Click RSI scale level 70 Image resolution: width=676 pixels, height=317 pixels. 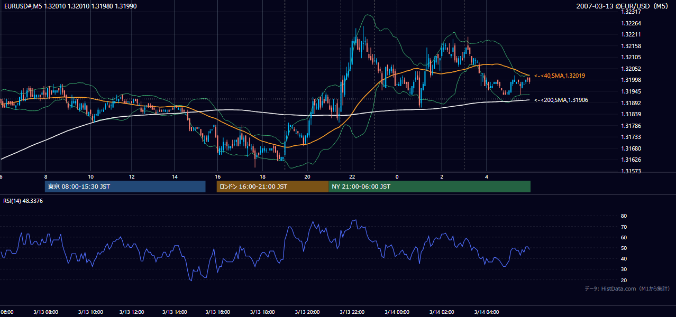click(x=624, y=227)
